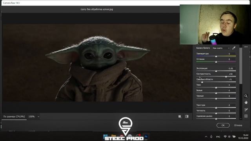Open the white balance 'Как снято' dropdown
This screenshot has width=251, height=141.
tap(221, 48)
